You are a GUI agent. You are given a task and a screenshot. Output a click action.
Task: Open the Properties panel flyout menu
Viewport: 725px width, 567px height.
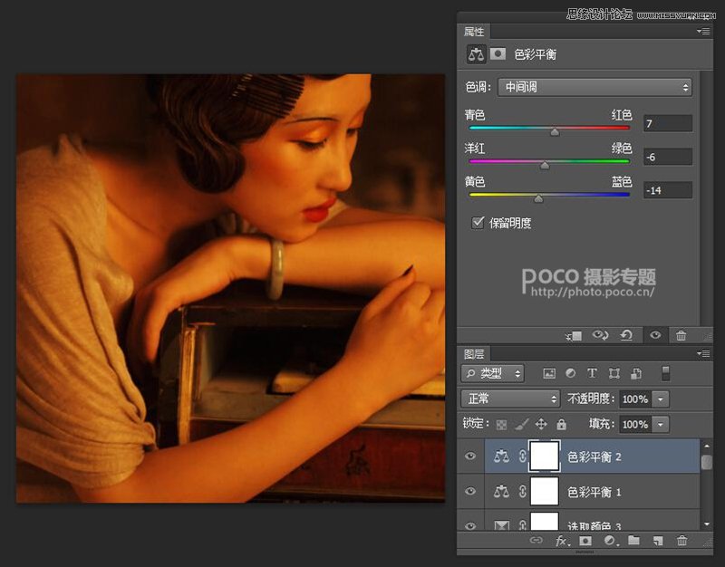(x=703, y=32)
